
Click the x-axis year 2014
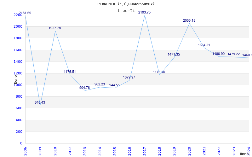100,151
